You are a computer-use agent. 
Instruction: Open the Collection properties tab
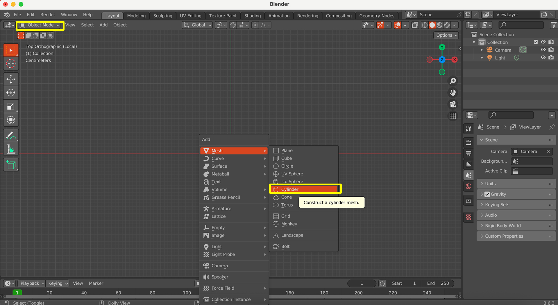[468, 200]
